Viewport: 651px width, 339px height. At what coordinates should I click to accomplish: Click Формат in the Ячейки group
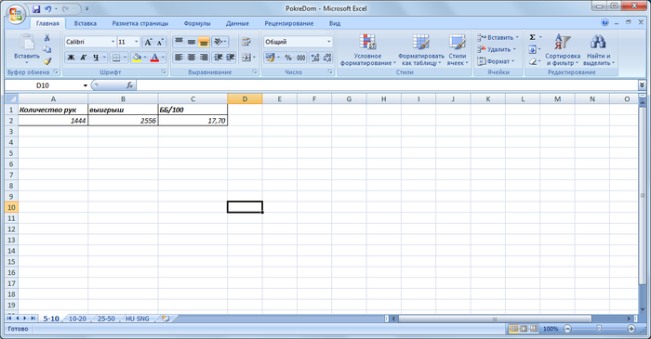coord(496,61)
